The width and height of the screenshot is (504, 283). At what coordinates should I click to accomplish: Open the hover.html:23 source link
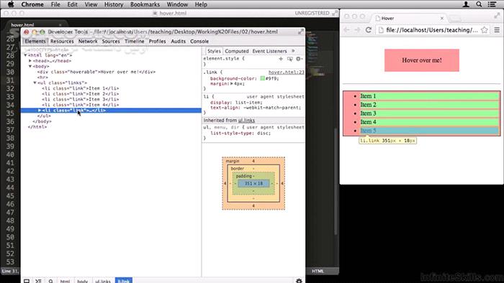click(286, 72)
